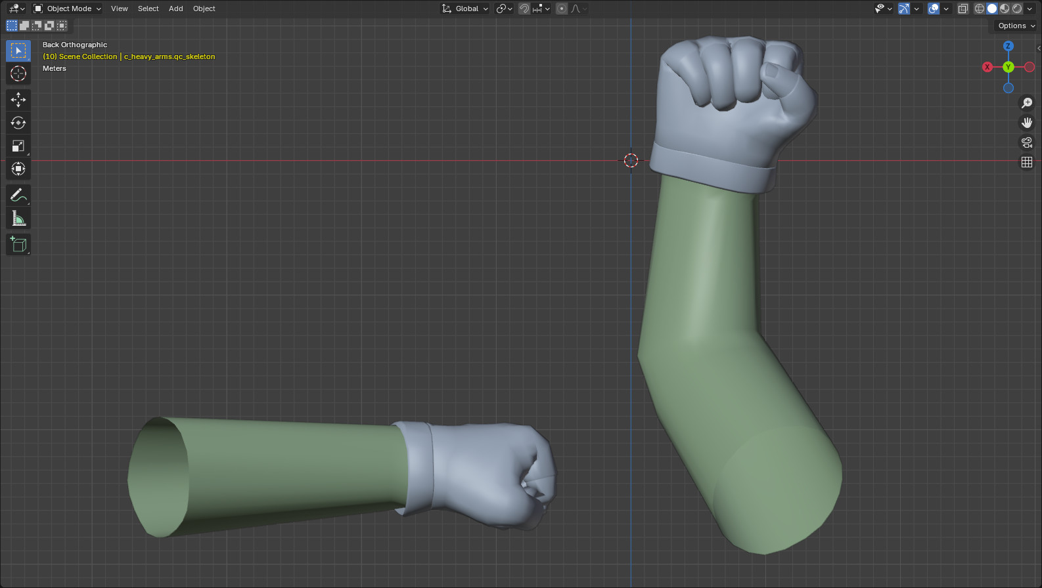Open the Object Mode dropdown

pos(68,9)
